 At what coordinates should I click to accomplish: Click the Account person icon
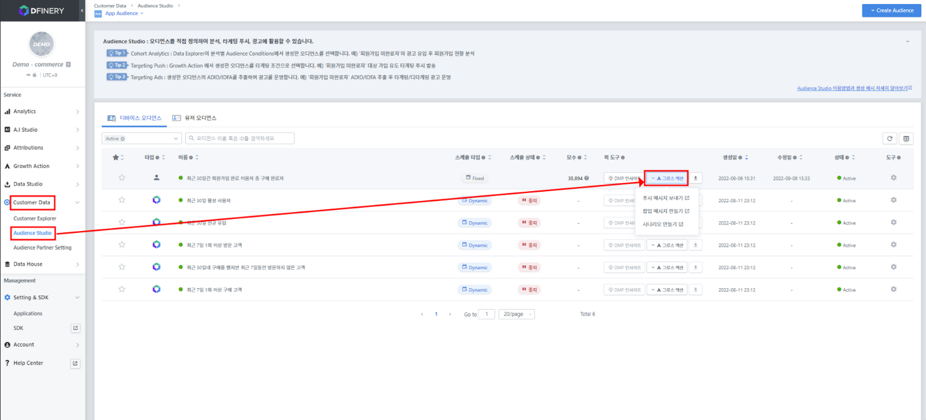(x=8, y=344)
